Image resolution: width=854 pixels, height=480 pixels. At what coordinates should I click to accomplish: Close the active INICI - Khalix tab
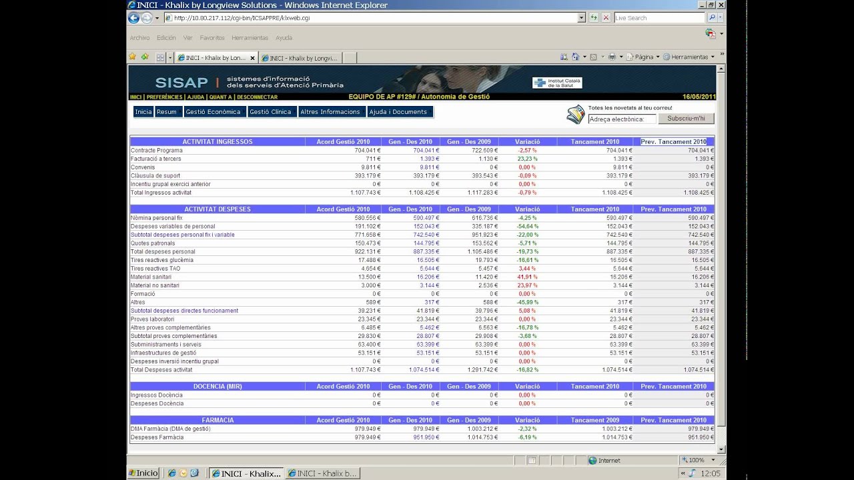coord(252,58)
